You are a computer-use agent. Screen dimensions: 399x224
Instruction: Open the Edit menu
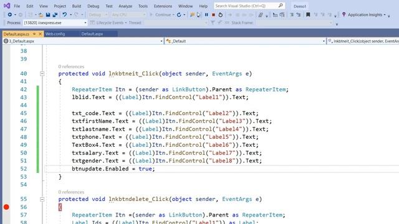point(30,6)
